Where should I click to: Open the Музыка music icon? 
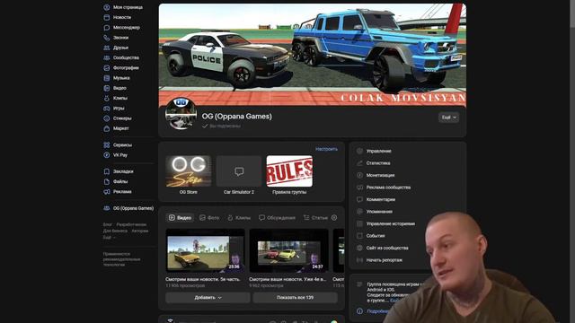point(107,78)
